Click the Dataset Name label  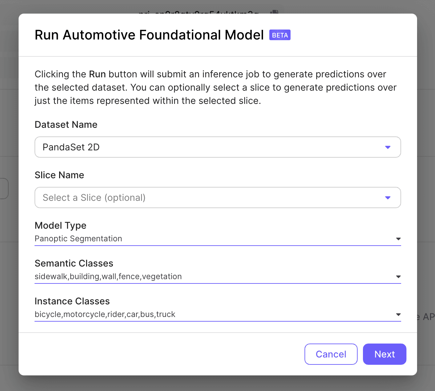point(66,125)
